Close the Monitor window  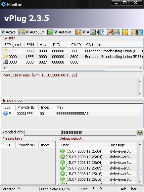click(x=135, y=3)
